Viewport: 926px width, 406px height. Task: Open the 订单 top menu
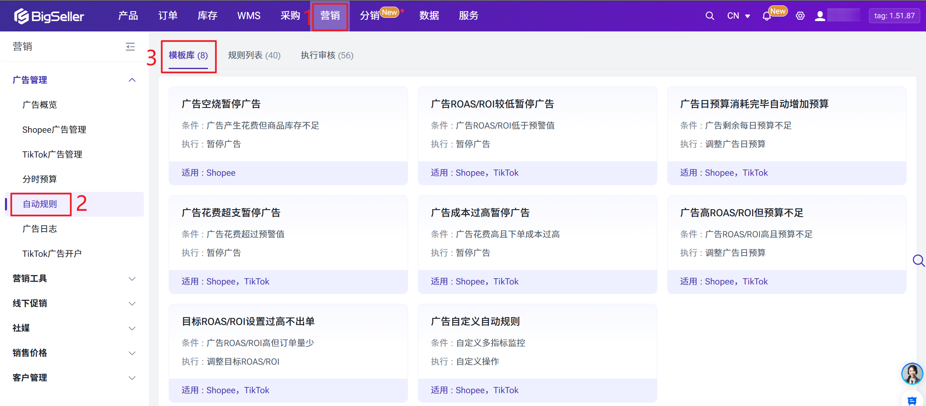click(168, 16)
